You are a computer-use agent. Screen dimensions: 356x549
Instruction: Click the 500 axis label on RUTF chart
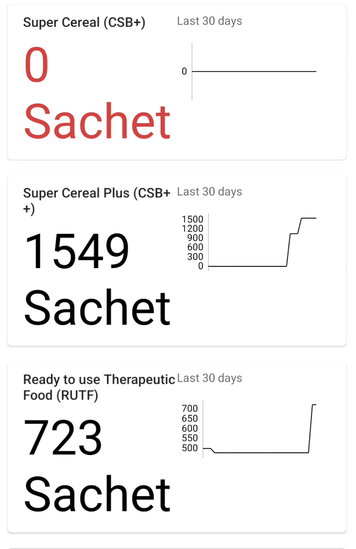tap(190, 448)
